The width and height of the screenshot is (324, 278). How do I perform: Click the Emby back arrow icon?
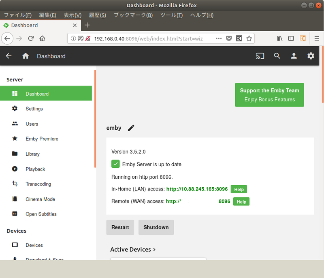coord(9,56)
